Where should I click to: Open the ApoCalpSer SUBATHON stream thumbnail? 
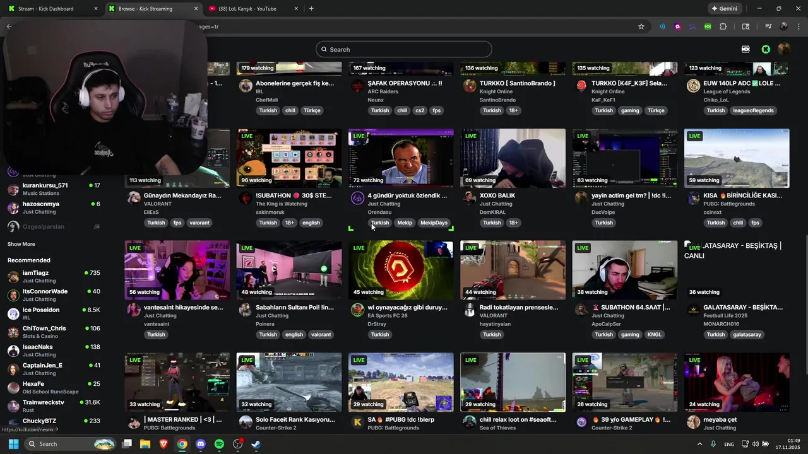pyautogui.click(x=625, y=270)
